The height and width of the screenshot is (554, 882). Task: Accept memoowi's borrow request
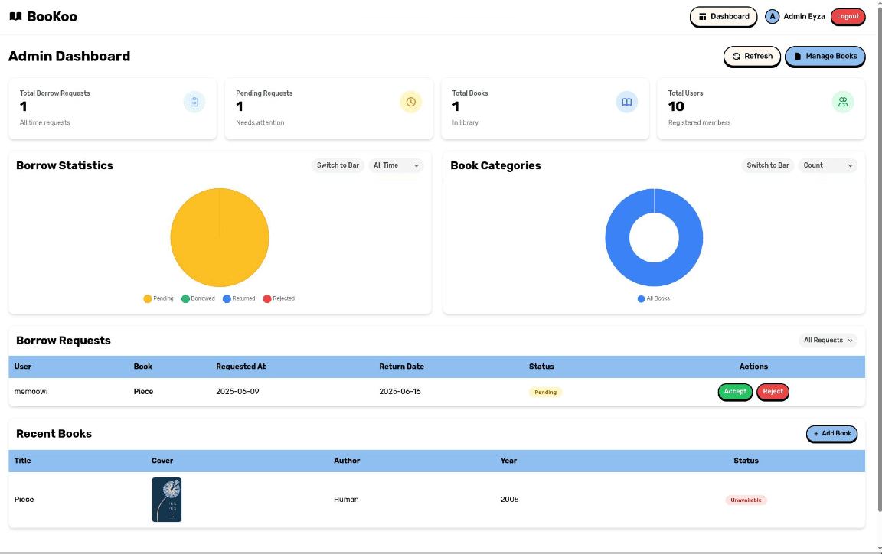[x=735, y=392]
